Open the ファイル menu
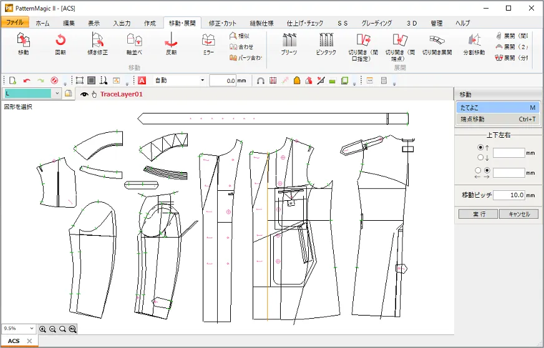 [14, 22]
